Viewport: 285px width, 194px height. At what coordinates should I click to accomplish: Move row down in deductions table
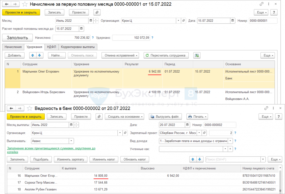(x=39, y=55)
